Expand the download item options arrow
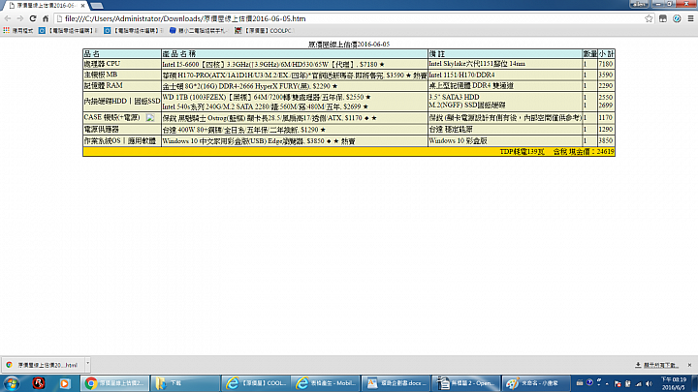Screen dimensions: 698x392 tap(87, 365)
